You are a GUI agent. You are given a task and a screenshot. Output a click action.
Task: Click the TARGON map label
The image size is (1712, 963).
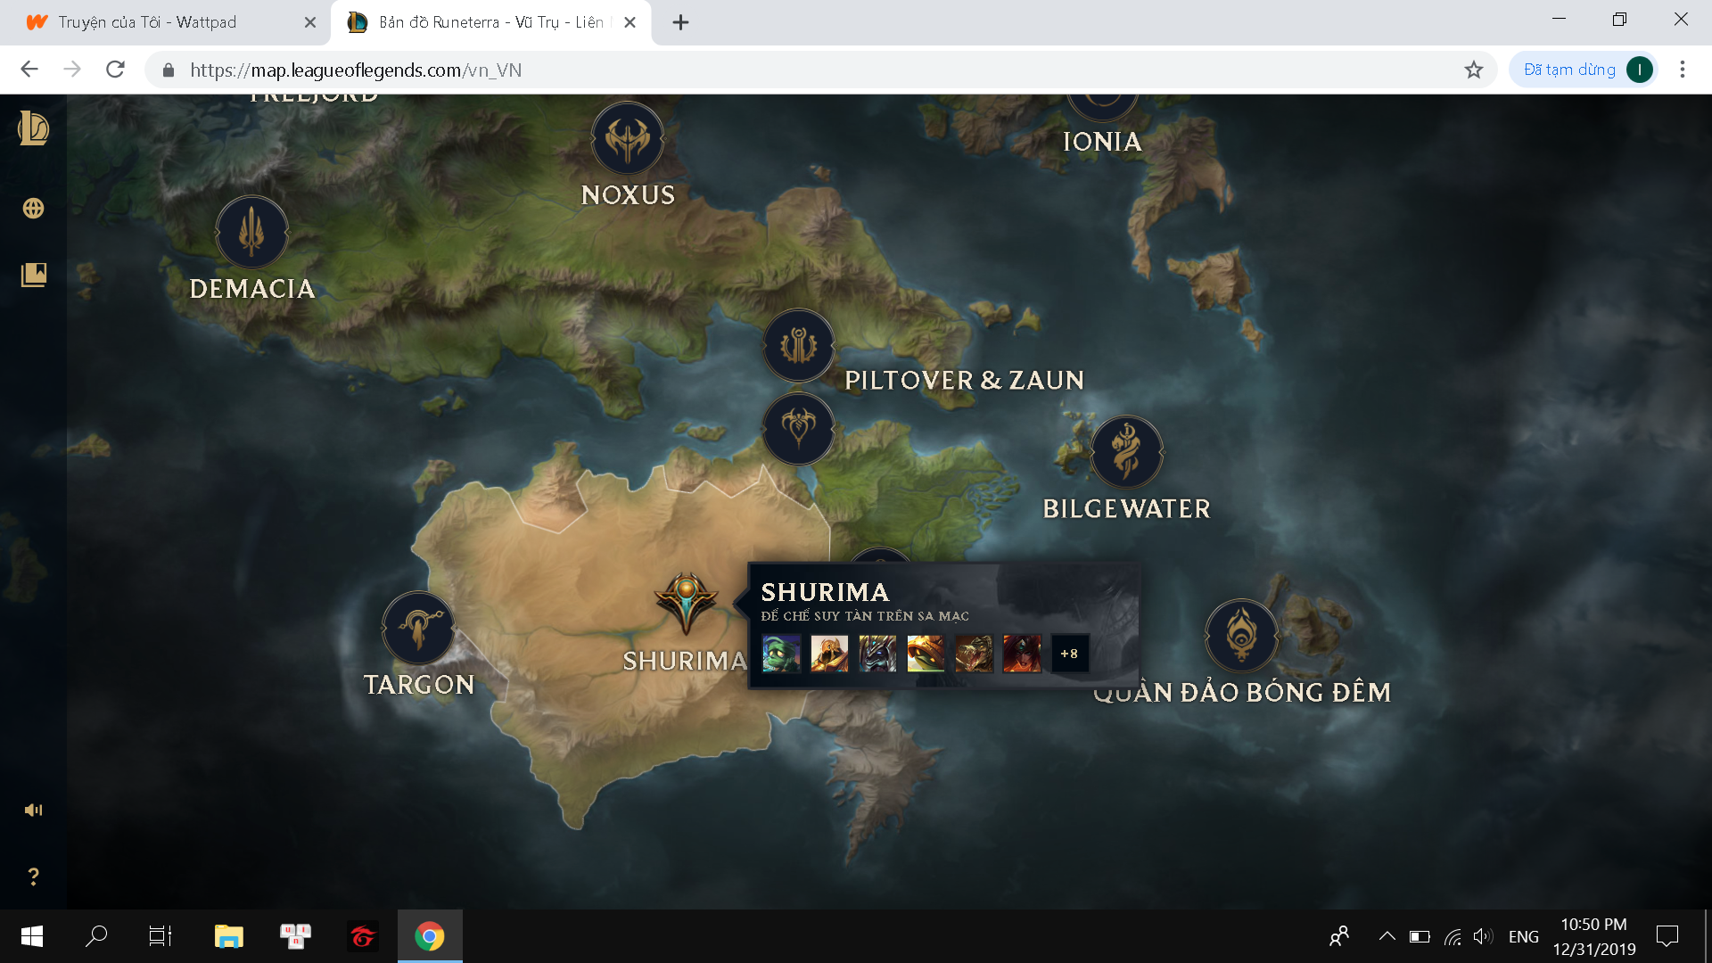[x=419, y=685]
